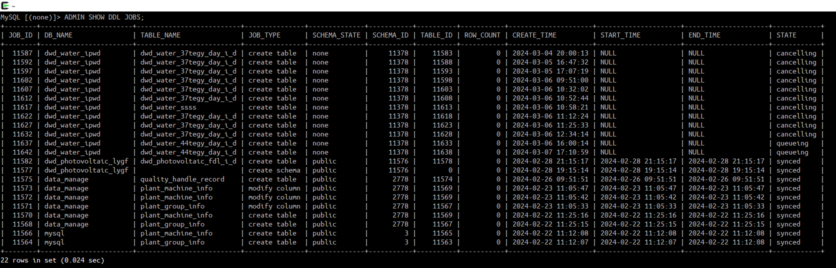Click end time 2024-02-26 09:51:51
The height and width of the screenshot is (268, 836).
click(726, 179)
